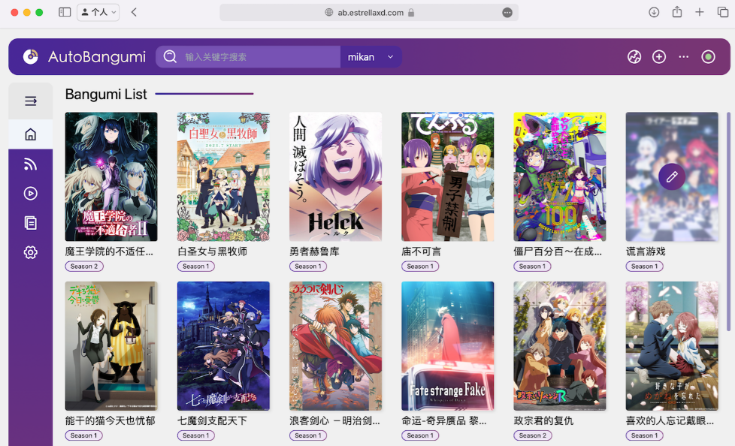This screenshot has width=735, height=446.
Task: Collapse the sidebar menu icon
Action: point(31,101)
